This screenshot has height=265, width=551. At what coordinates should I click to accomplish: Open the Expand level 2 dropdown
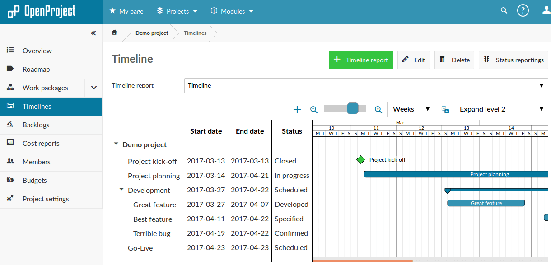[500, 109]
